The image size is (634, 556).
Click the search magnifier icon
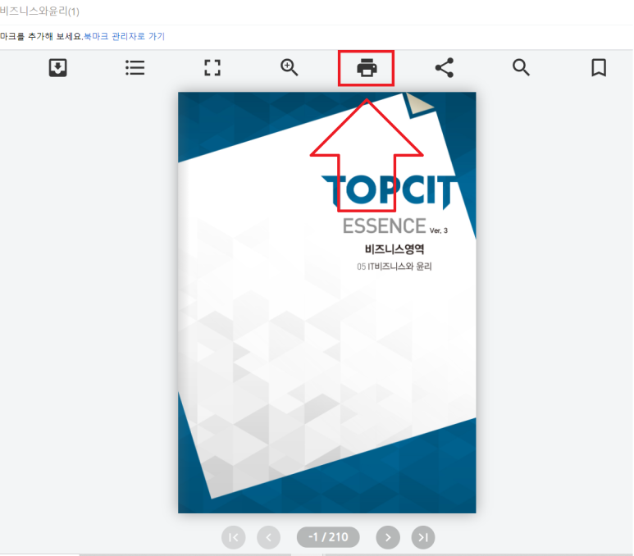pos(521,67)
